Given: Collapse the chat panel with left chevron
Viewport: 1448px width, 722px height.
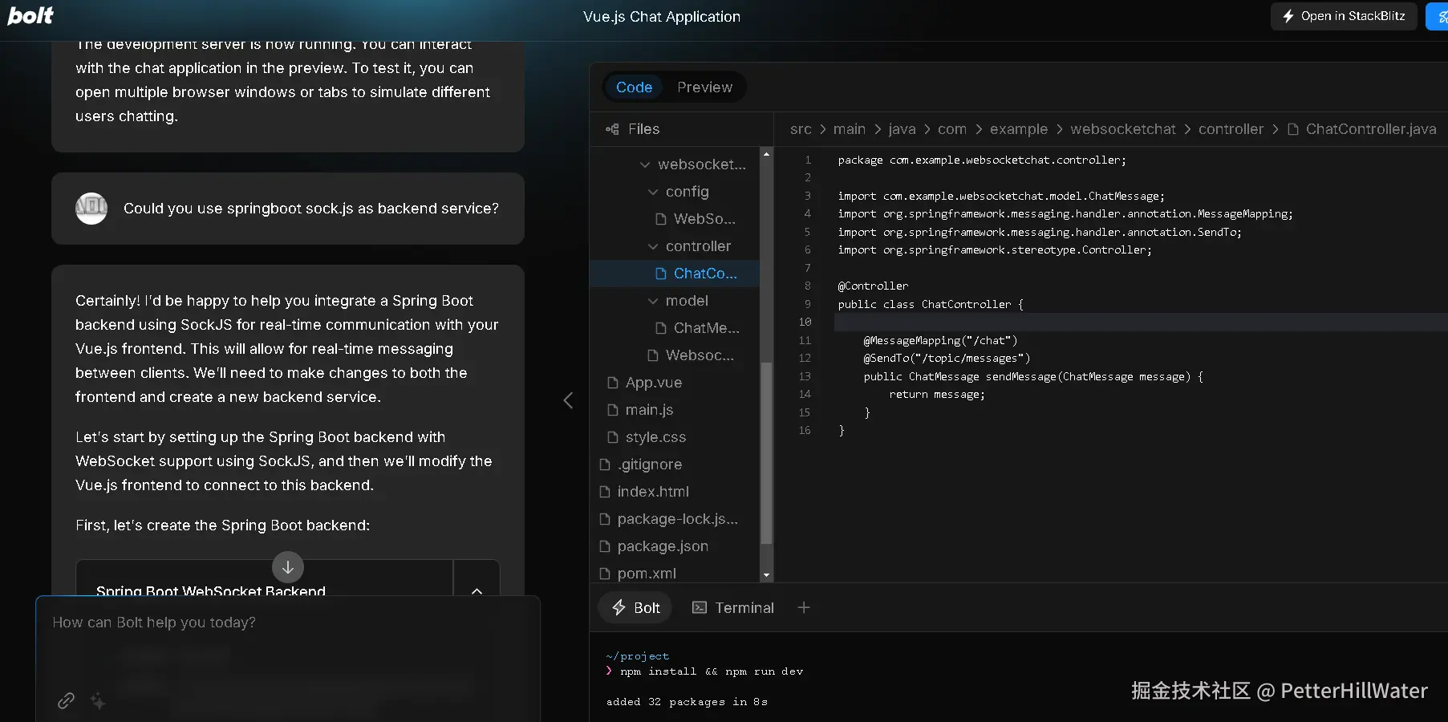Looking at the screenshot, I should [x=568, y=400].
